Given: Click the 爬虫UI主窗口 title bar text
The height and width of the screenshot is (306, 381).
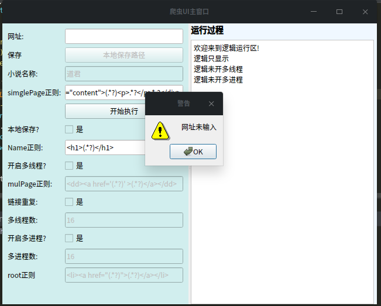Looking at the screenshot, I should [189, 12].
